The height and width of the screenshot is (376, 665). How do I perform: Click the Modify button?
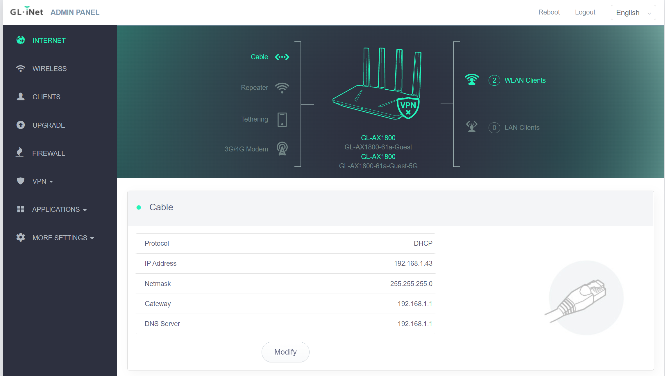point(285,352)
